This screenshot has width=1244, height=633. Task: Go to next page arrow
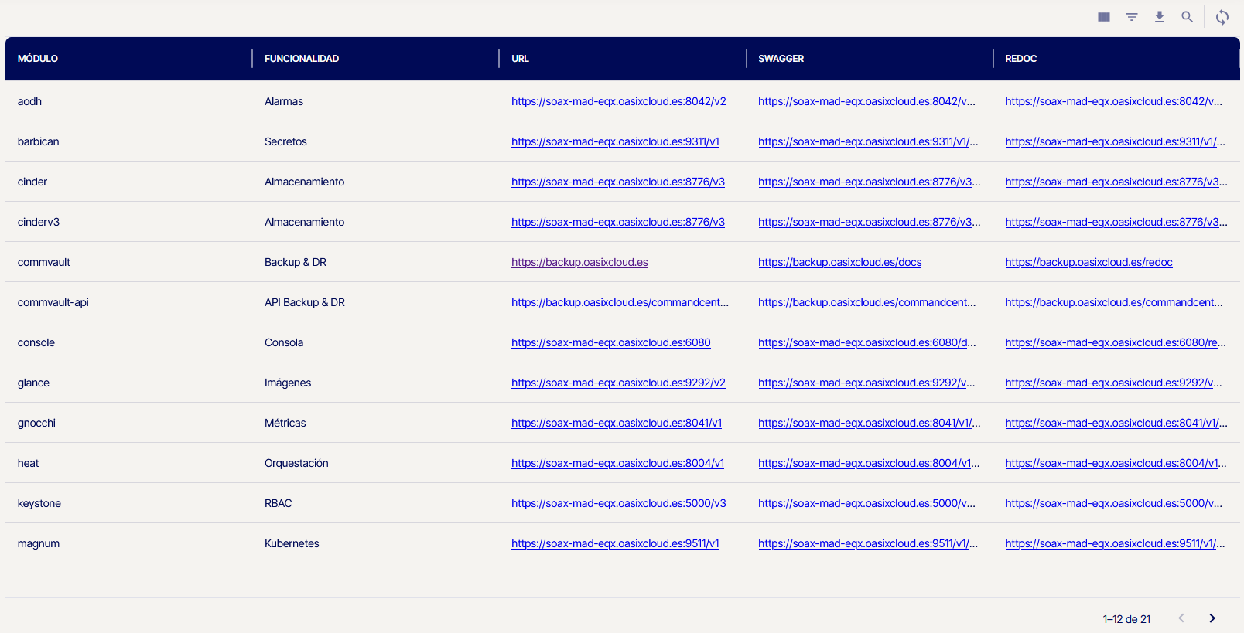(x=1212, y=618)
